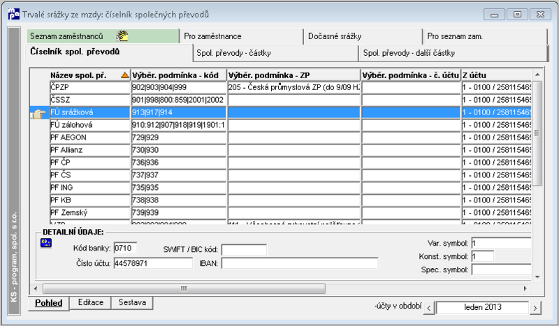Screen dimensions: 559x326
Task: Click the leden 2013 period field
Action: point(482,307)
